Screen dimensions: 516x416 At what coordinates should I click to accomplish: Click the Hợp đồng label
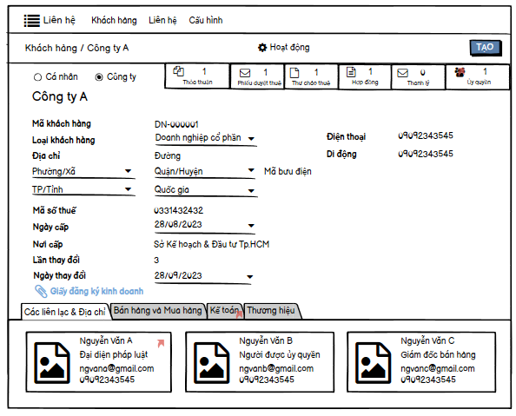(365, 83)
